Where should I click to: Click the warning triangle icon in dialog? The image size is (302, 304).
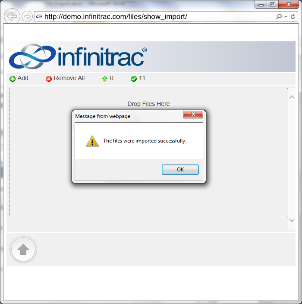click(x=92, y=141)
